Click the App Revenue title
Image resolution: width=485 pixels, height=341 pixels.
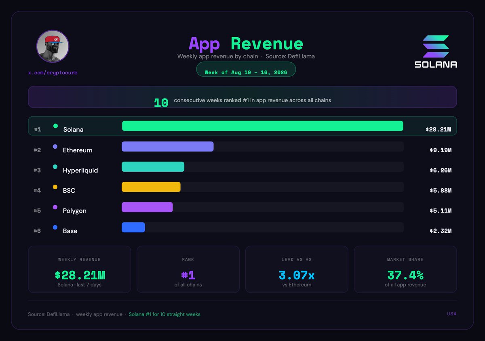pyautogui.click(x=246, y=43)
